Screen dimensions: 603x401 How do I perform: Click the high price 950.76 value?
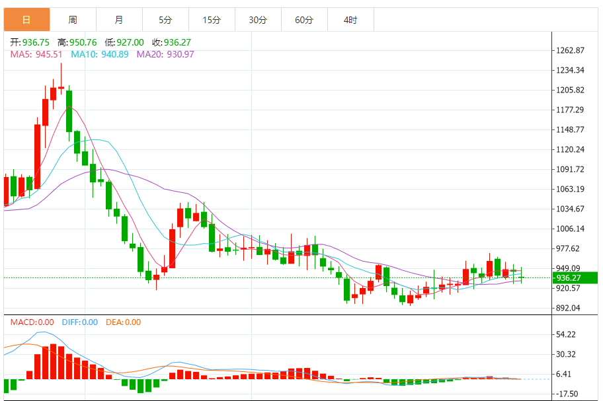tap(83, 42)
